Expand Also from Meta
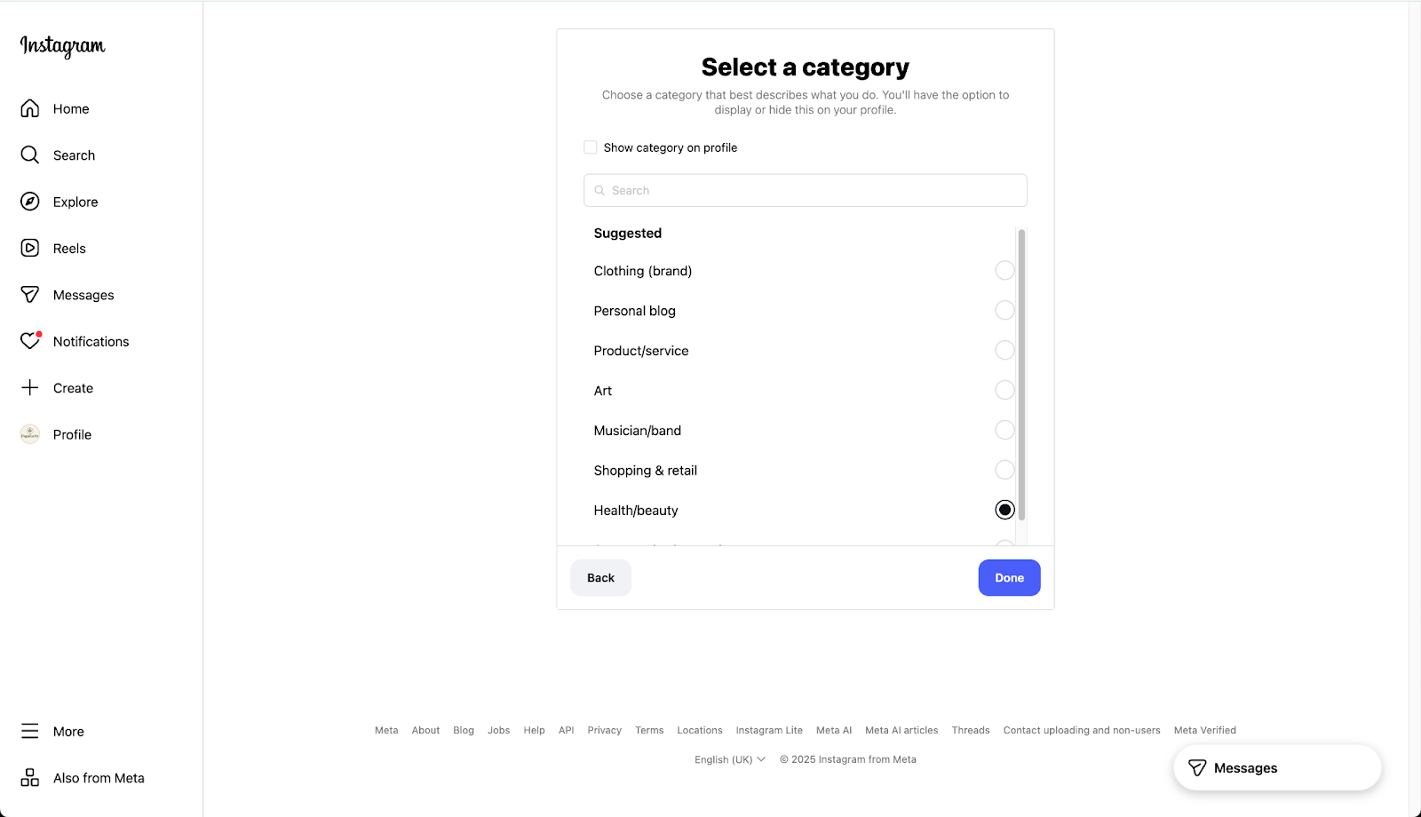1421x817 pixels. coord(83,778)
